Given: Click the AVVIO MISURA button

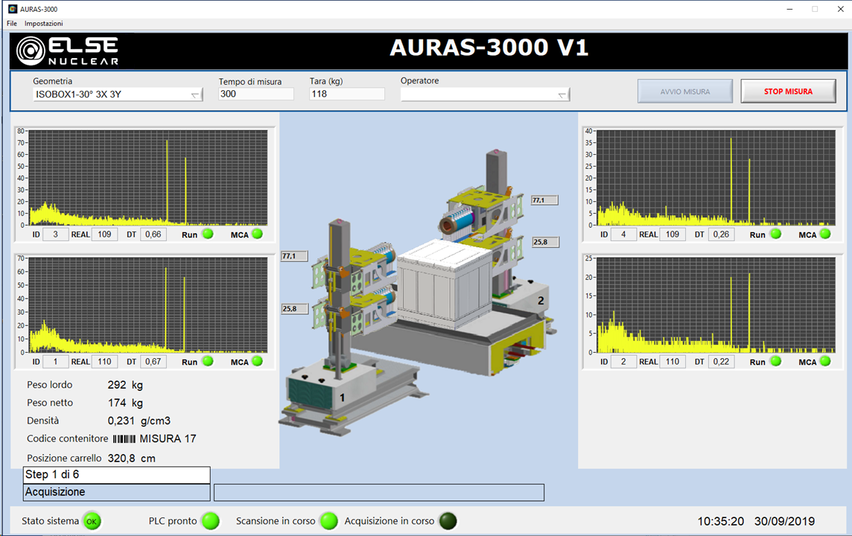Looking at the screenshot, I should click(684, 92).
